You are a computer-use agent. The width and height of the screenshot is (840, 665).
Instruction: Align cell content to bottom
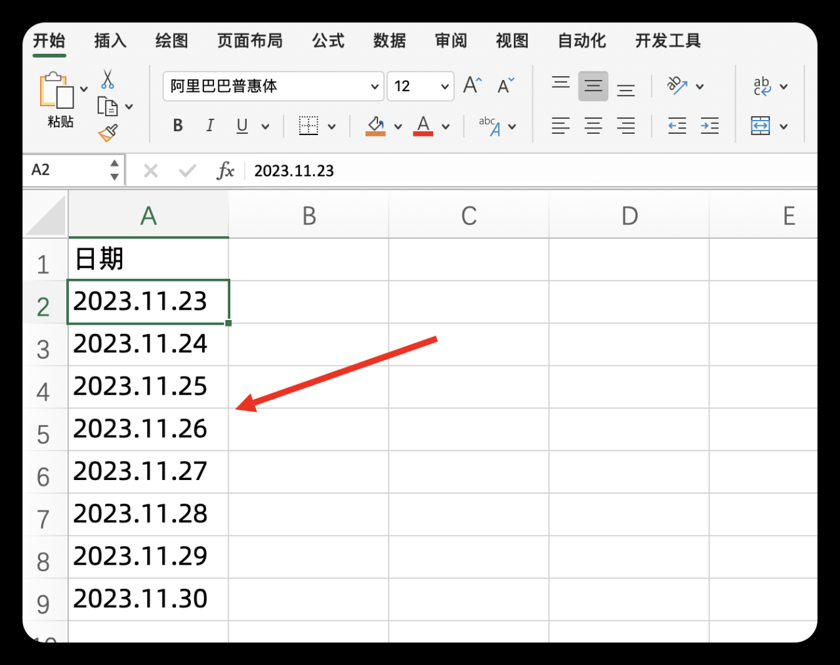pyautogui.click(x=626, y=89)
